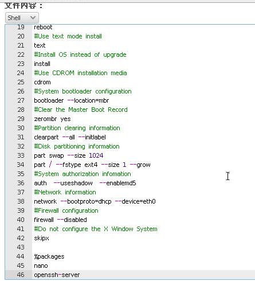Select the '#Use CDROM installation media' comment

coord(80,73)
